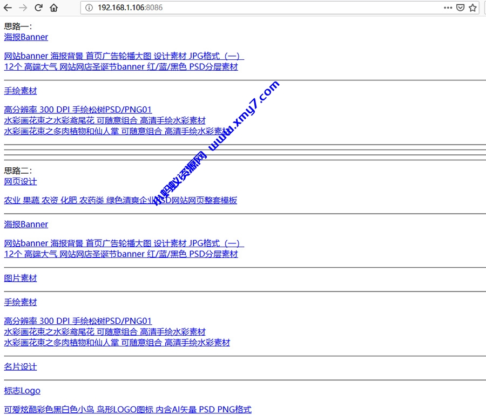The width and height of the screenshot is (486, 415).
Task: Click 海报Banner link under 思路一
Action: pyautogui.click(x=26, y=37)
